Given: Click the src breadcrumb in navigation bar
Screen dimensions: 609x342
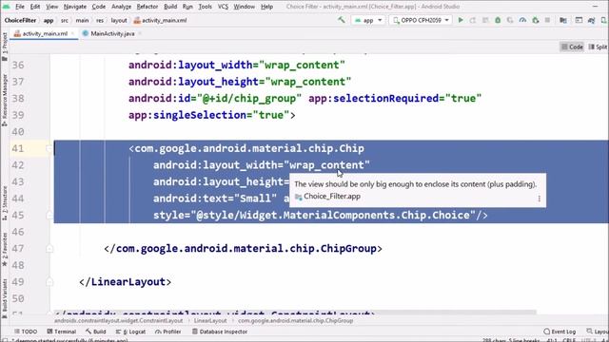Looking at the screenshot, I should tap(65, 20).
